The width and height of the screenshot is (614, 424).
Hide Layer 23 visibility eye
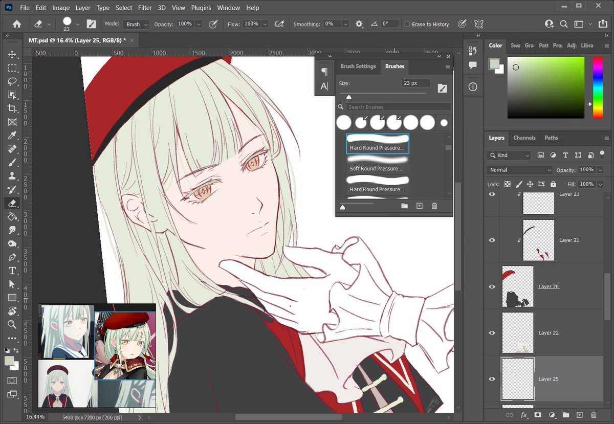click(492, 194)
